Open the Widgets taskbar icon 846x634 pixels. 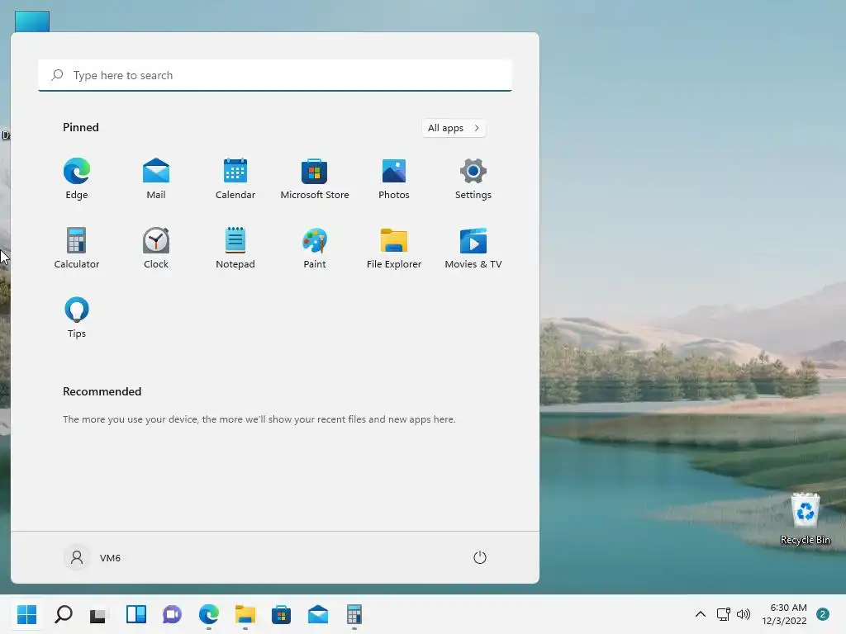pyautogui.click(x=136, y=614)
